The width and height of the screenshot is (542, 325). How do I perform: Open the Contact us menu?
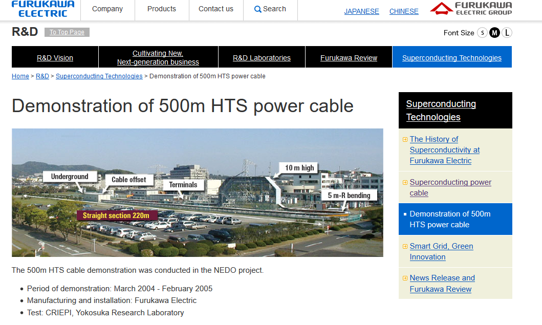tap(216, 9)
